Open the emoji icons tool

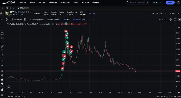pos(2,55)
